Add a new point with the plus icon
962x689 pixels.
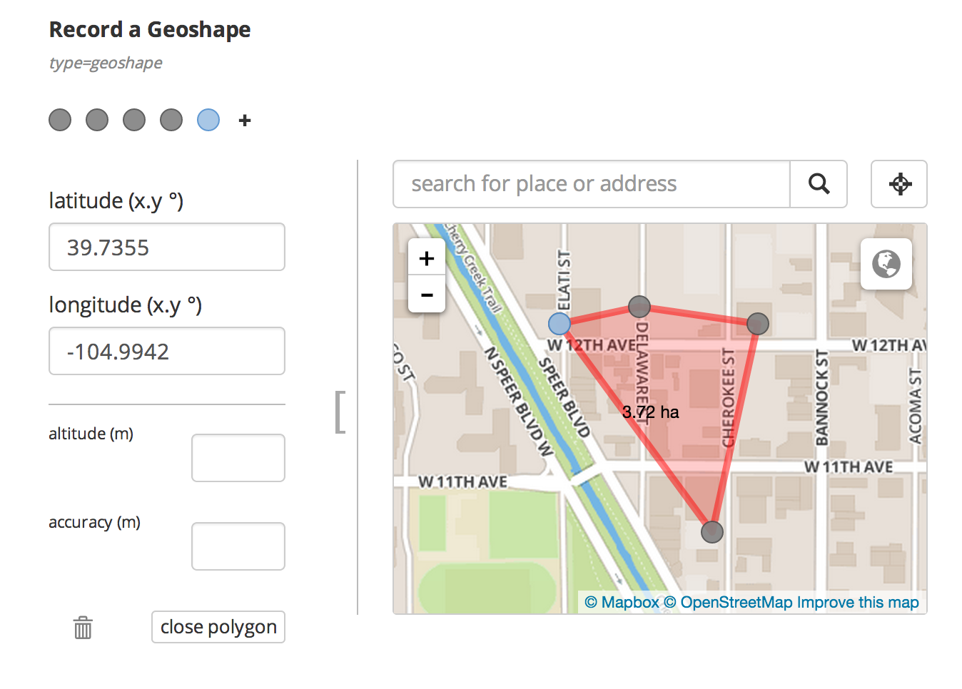pyautogui.click(x=245, y=121)
